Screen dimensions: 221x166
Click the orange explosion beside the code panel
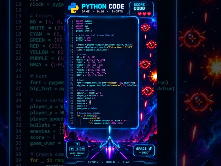(154, 76)
